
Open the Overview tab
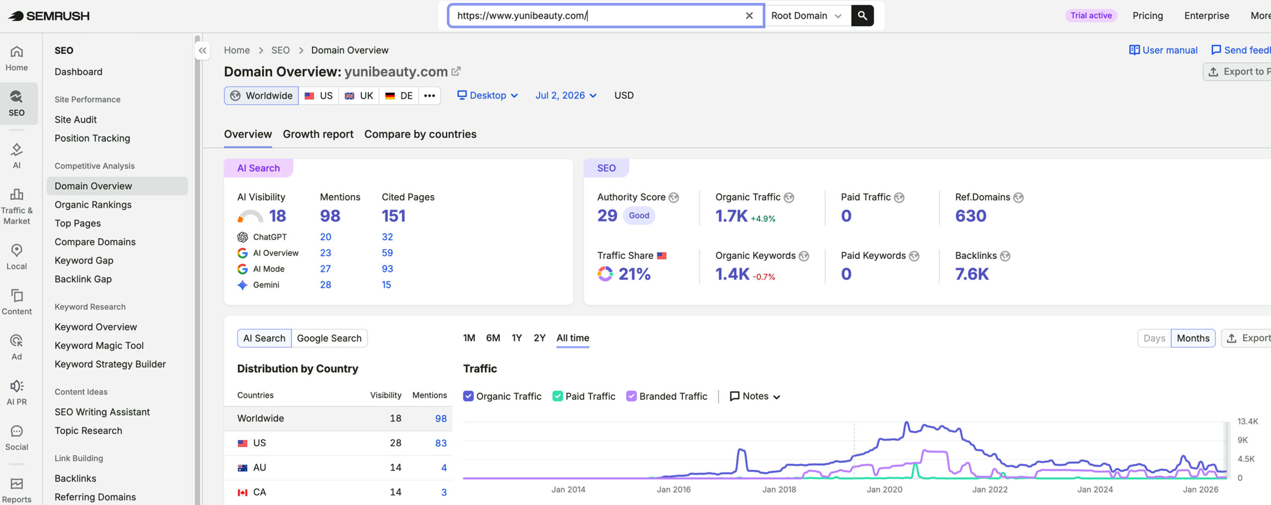[x=248, y=134]
